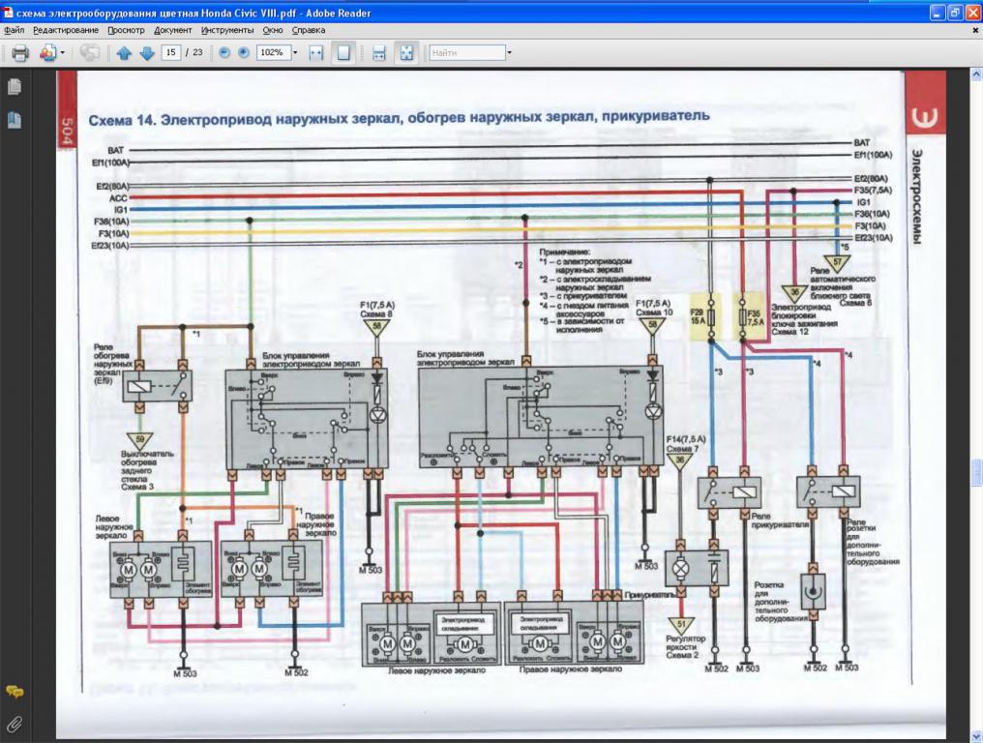Click the page number field showing 15

[170, 52]
